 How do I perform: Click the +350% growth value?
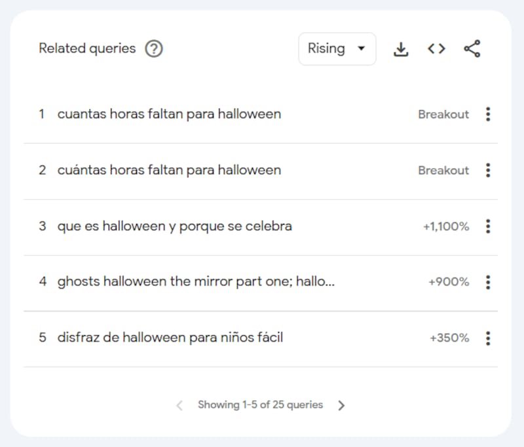tap(449, 338)
